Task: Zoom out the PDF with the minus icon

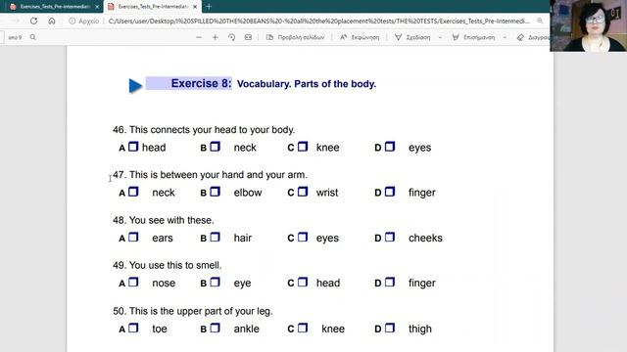Action: click(x=199, y=37)
